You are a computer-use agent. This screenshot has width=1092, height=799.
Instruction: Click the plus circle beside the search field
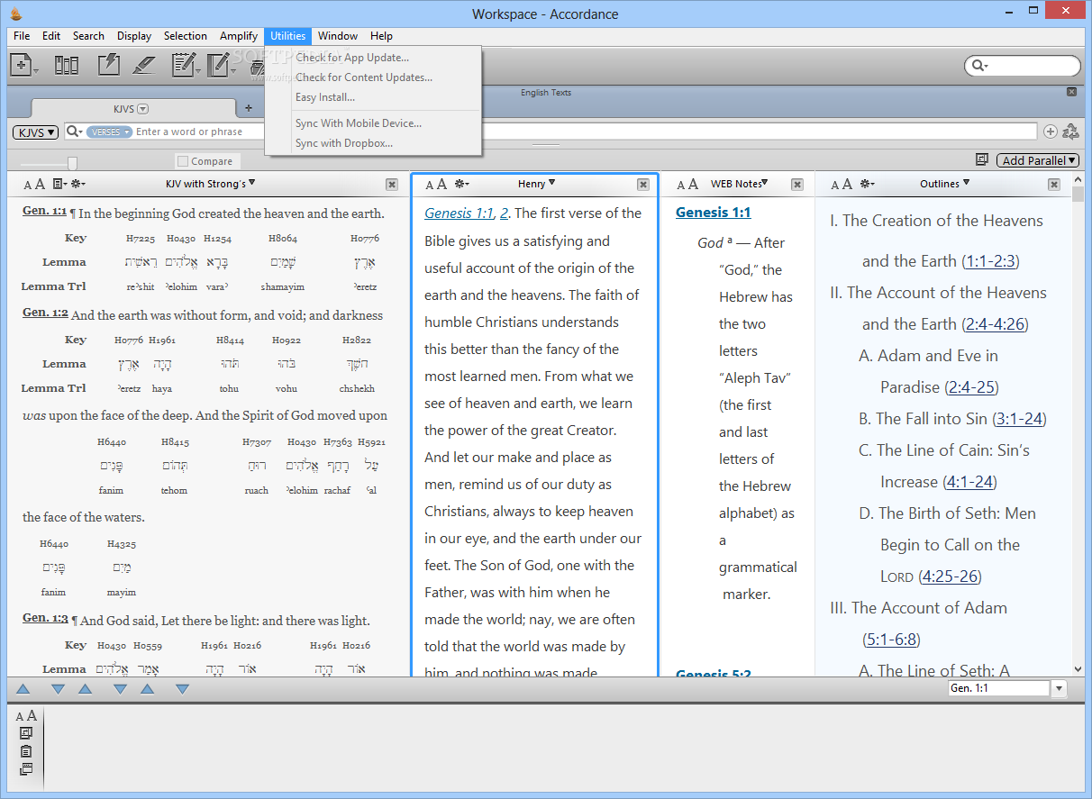(1051, 132)
